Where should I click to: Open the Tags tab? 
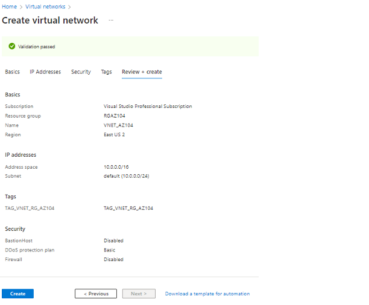[x=106, y=72]
